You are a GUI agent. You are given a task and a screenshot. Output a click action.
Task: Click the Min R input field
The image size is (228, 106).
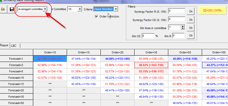178,36
